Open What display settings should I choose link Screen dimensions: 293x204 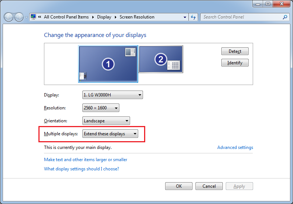(x=81, y=169)
